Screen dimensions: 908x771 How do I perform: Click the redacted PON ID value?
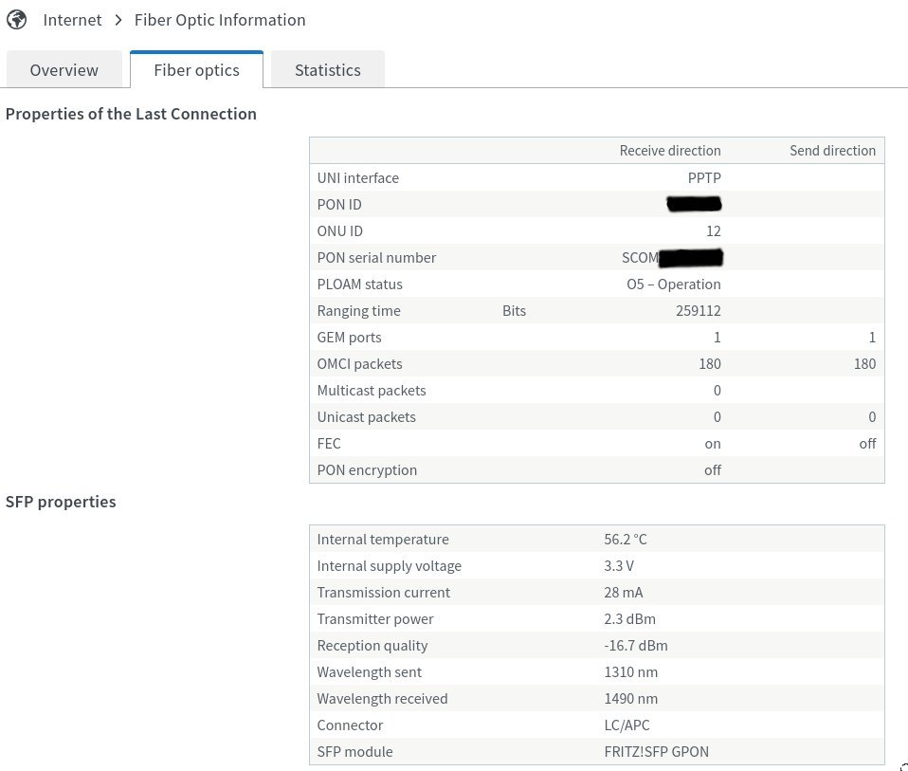694,204
